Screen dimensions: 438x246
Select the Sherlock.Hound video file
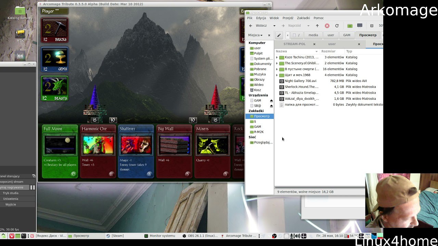tap(301, 87)
